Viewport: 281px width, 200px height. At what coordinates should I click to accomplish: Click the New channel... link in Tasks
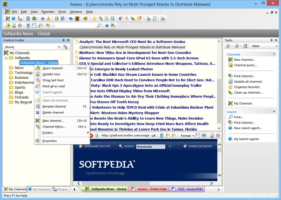[x=244, y=60]
